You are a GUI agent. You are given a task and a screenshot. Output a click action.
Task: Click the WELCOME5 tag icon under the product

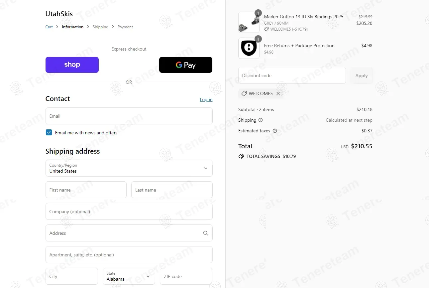(267, 29)
